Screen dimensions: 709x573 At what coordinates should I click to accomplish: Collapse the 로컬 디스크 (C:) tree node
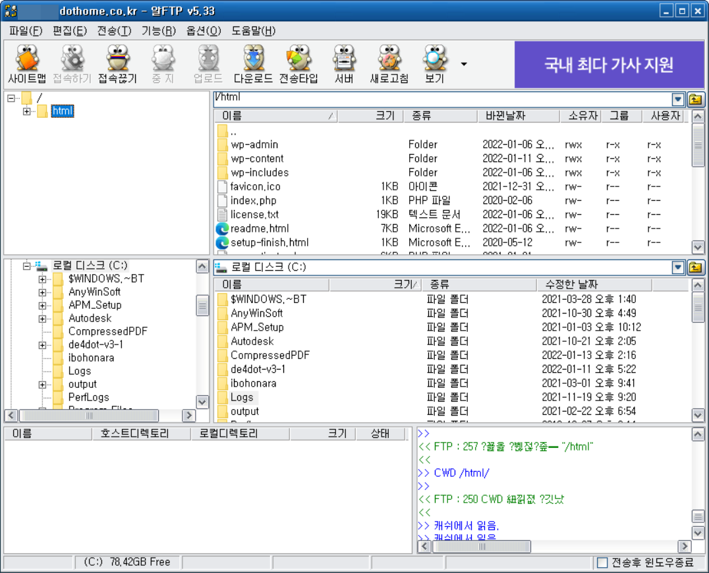pyautogui.click(x=26, y=266)
